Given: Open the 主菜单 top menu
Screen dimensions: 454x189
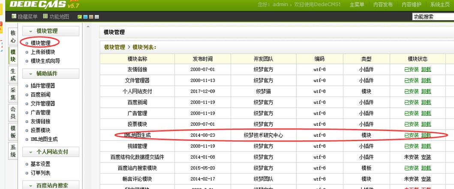Looking at the screenshot, I should pos(357,5).
